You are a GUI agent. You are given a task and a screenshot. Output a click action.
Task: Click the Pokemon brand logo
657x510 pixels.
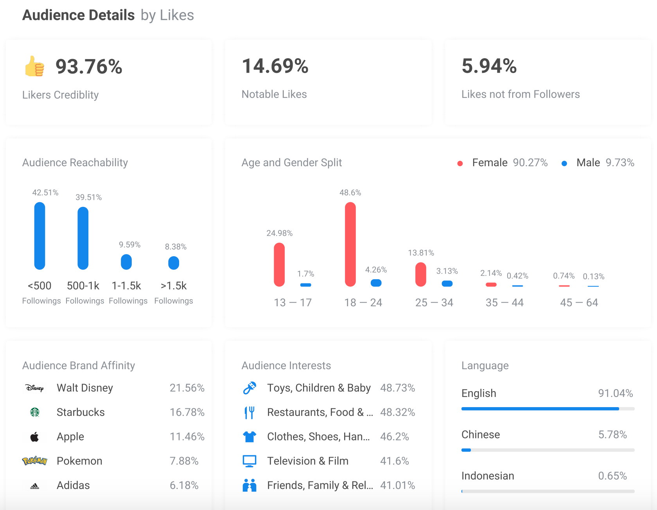(34, 461)
